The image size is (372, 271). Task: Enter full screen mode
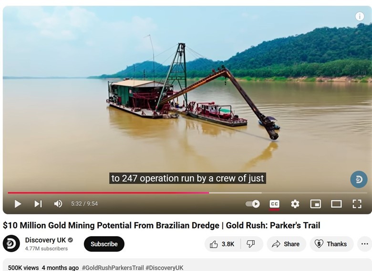pos(357,204)
